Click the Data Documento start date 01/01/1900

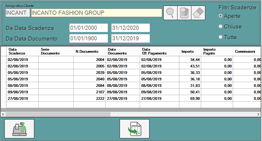[x=88, y=38]
